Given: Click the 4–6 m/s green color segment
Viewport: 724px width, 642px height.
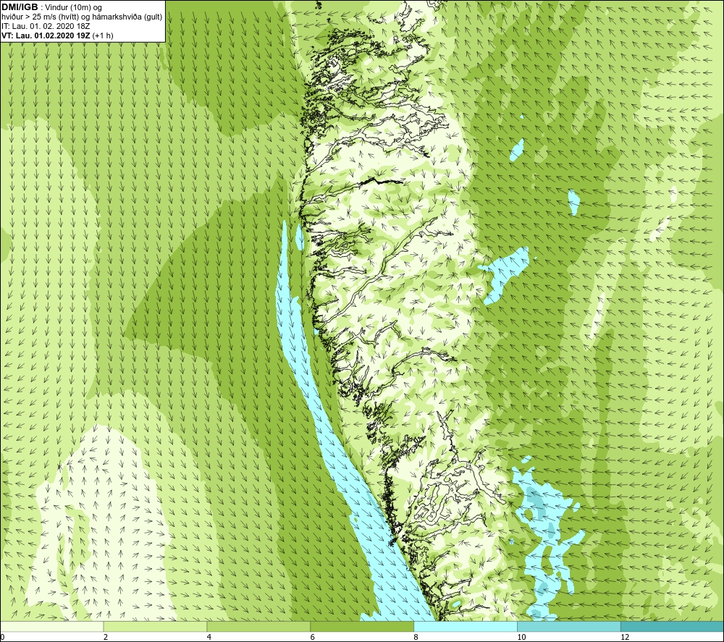Looking at the screenshot, I should point(258,626).
